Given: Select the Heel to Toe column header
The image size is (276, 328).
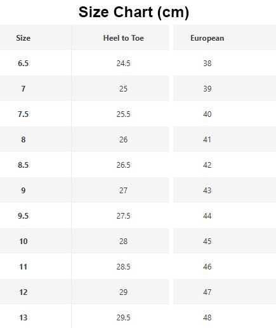Looking at the screenshot, I should [124, 38].
